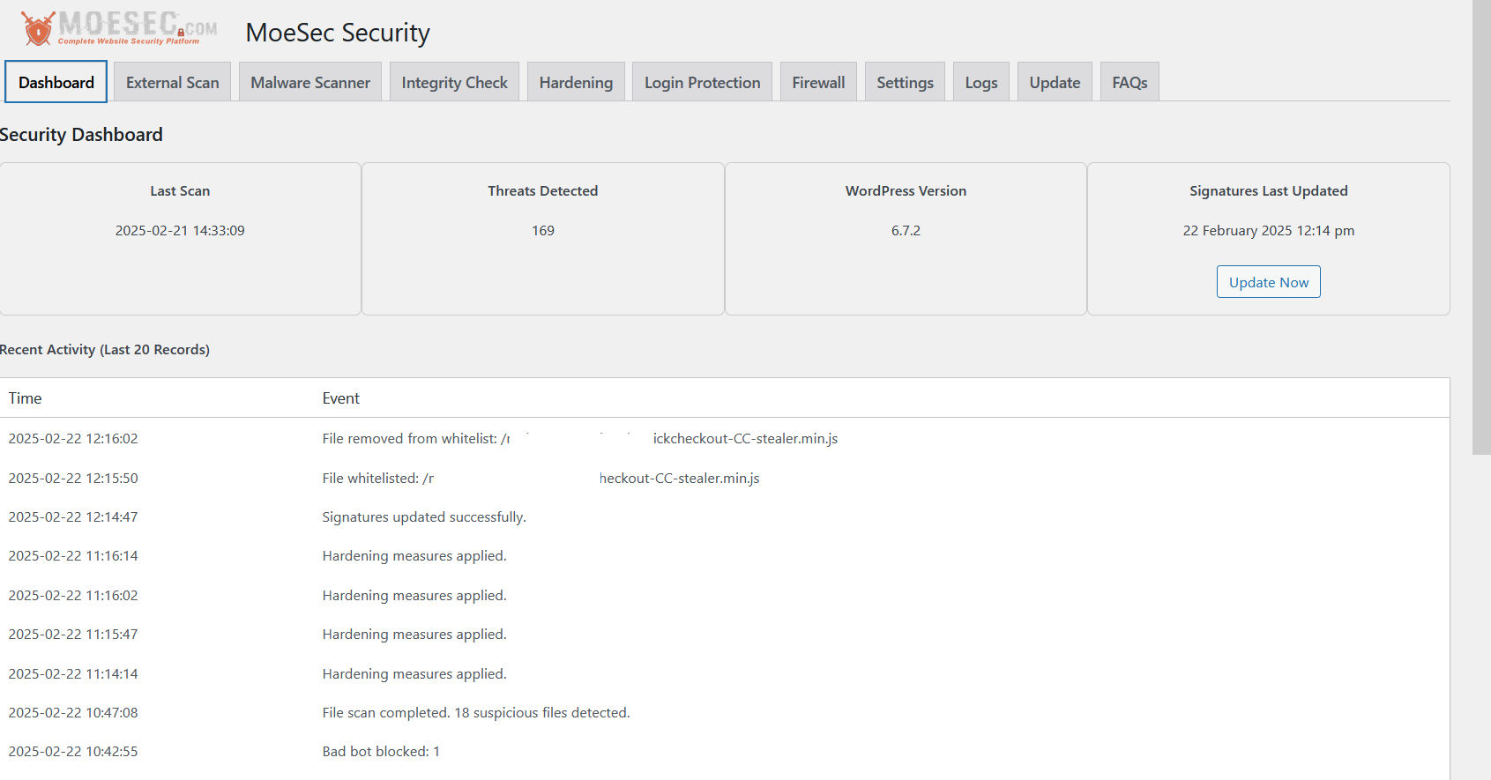
Task: Open the Malware Scanner tab
Action: (x=310, y=82)
